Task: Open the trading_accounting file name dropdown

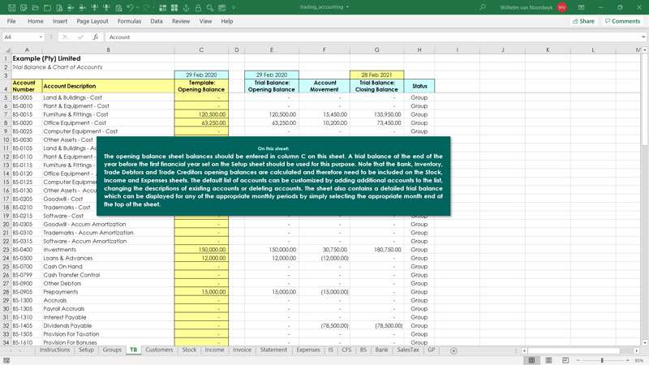Action: point(347,7)
